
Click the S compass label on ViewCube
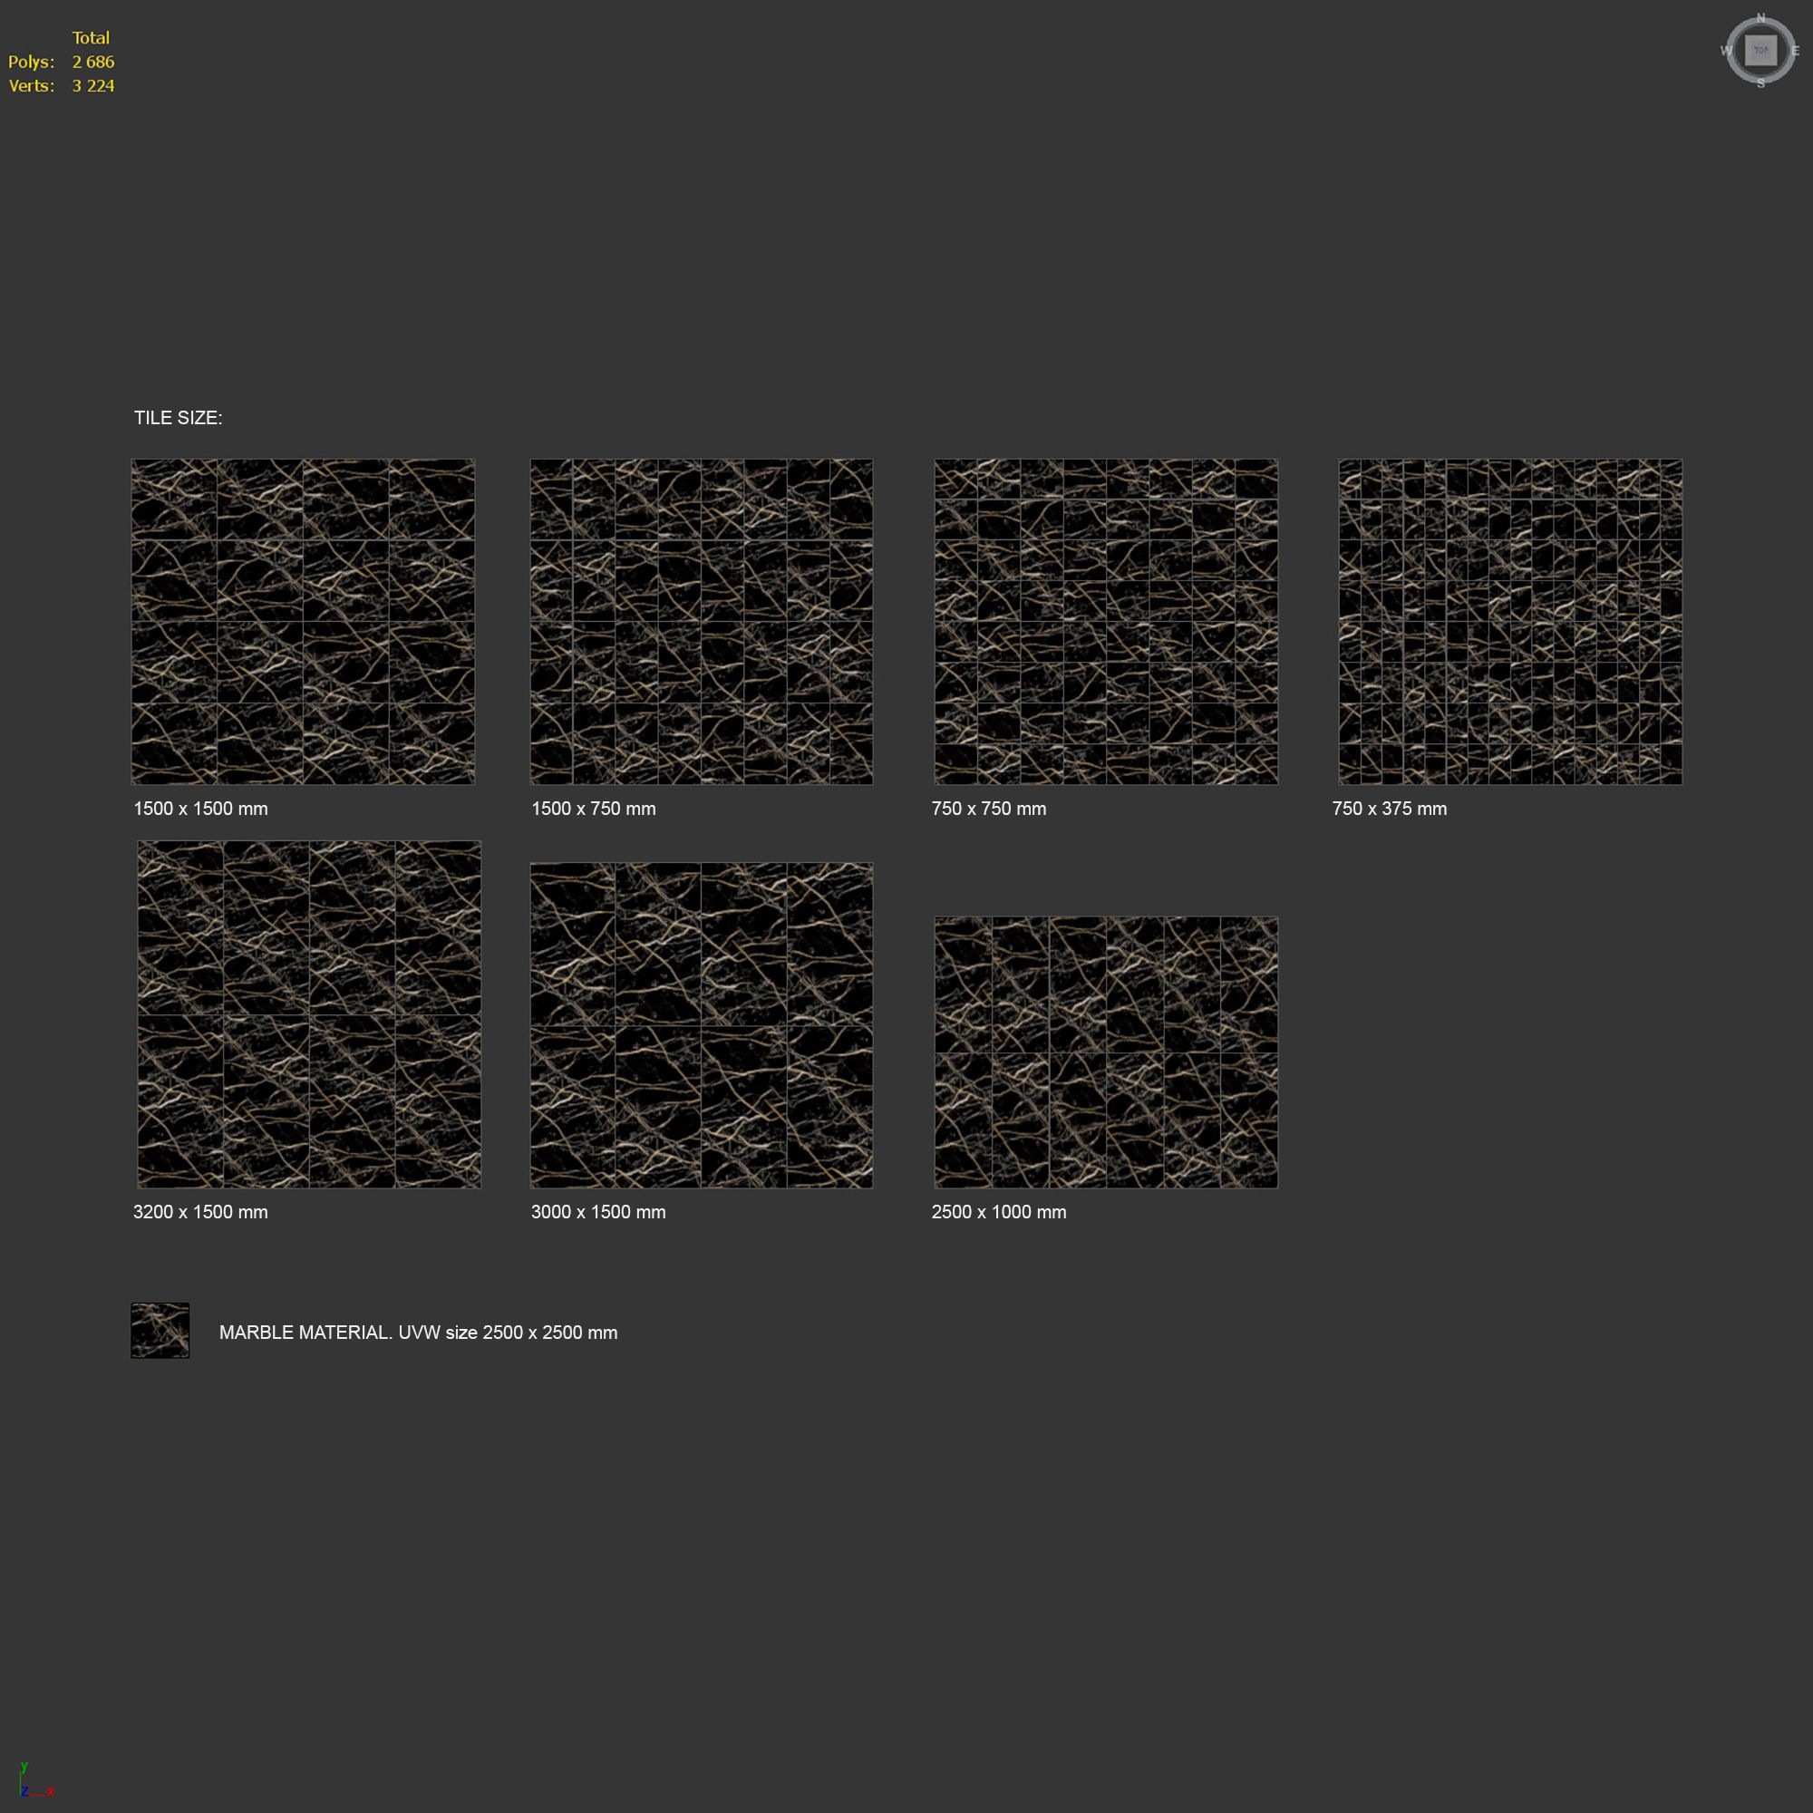pos(1760,83)
